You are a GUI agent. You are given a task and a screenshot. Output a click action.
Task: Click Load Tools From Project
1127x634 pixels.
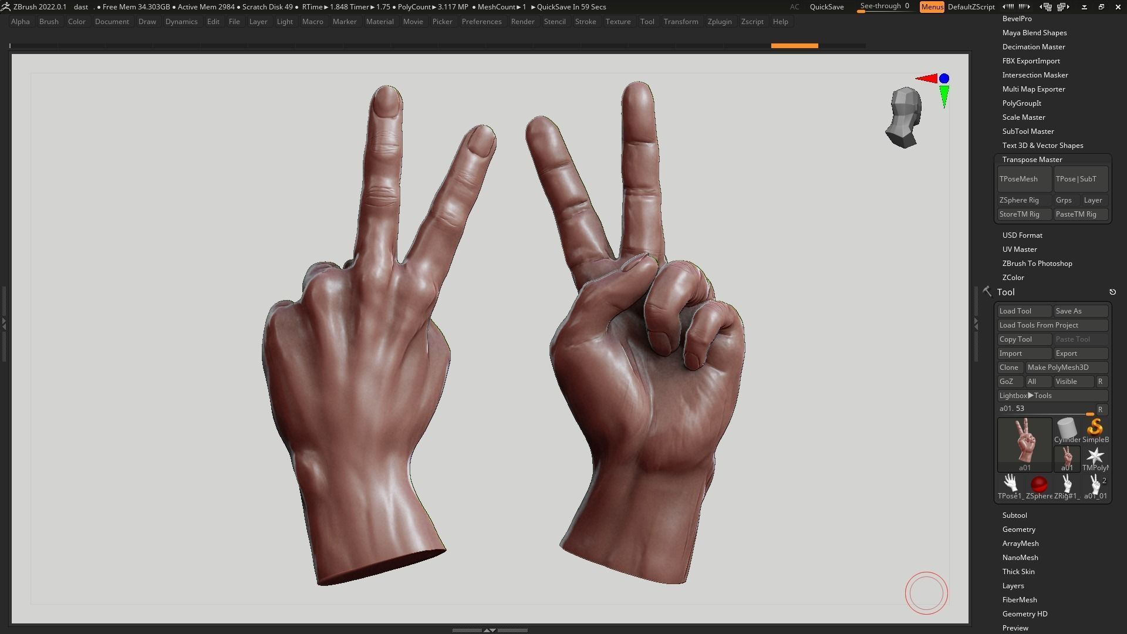1052,325
